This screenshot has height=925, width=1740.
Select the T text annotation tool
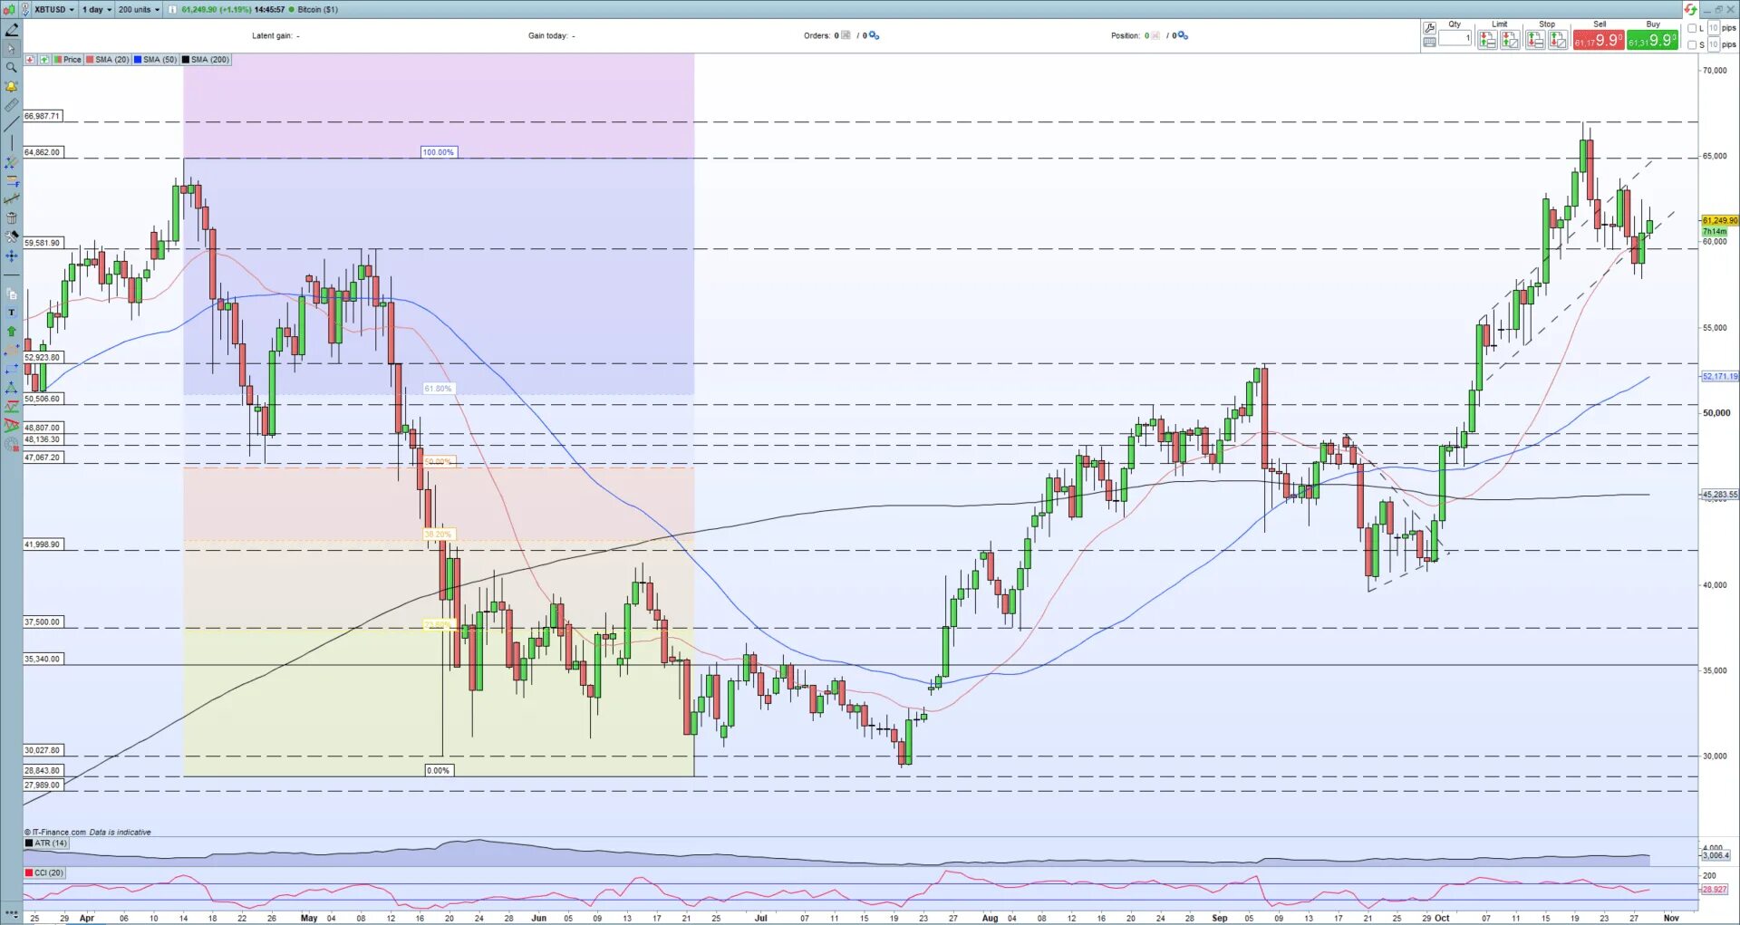tap(12, 313)
